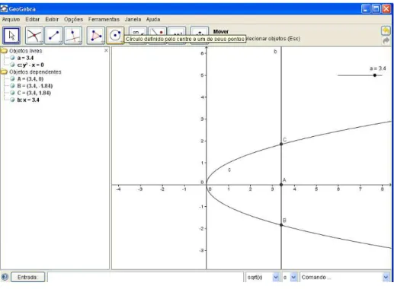
Task: Toggle visibility of point B
Action: click(12, 86)
